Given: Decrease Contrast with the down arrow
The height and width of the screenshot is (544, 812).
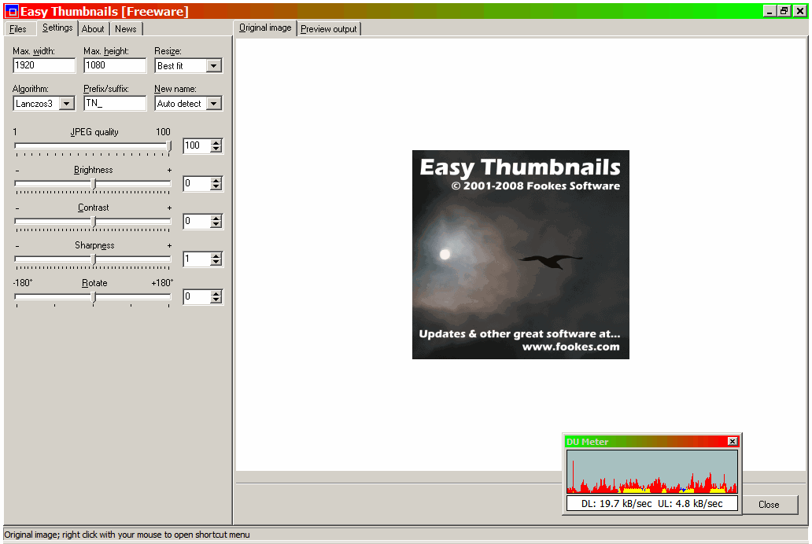Looking at the screenshot, I should (216, 225).
